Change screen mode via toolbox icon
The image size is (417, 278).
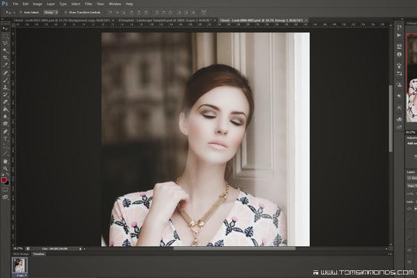tap(5, 197)
